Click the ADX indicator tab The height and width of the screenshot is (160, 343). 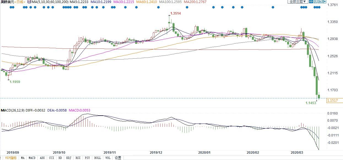click(42, 158)
